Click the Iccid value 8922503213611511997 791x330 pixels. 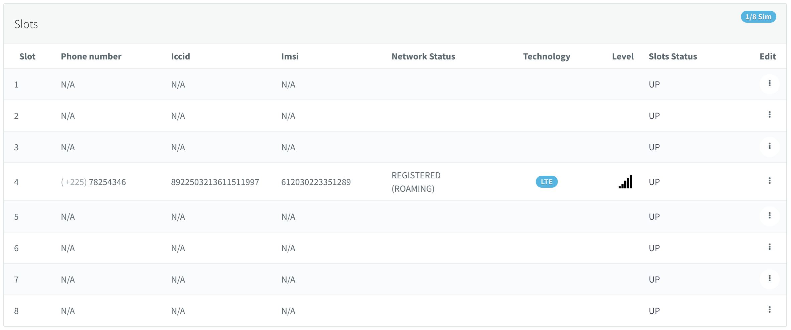coord(215,182)
